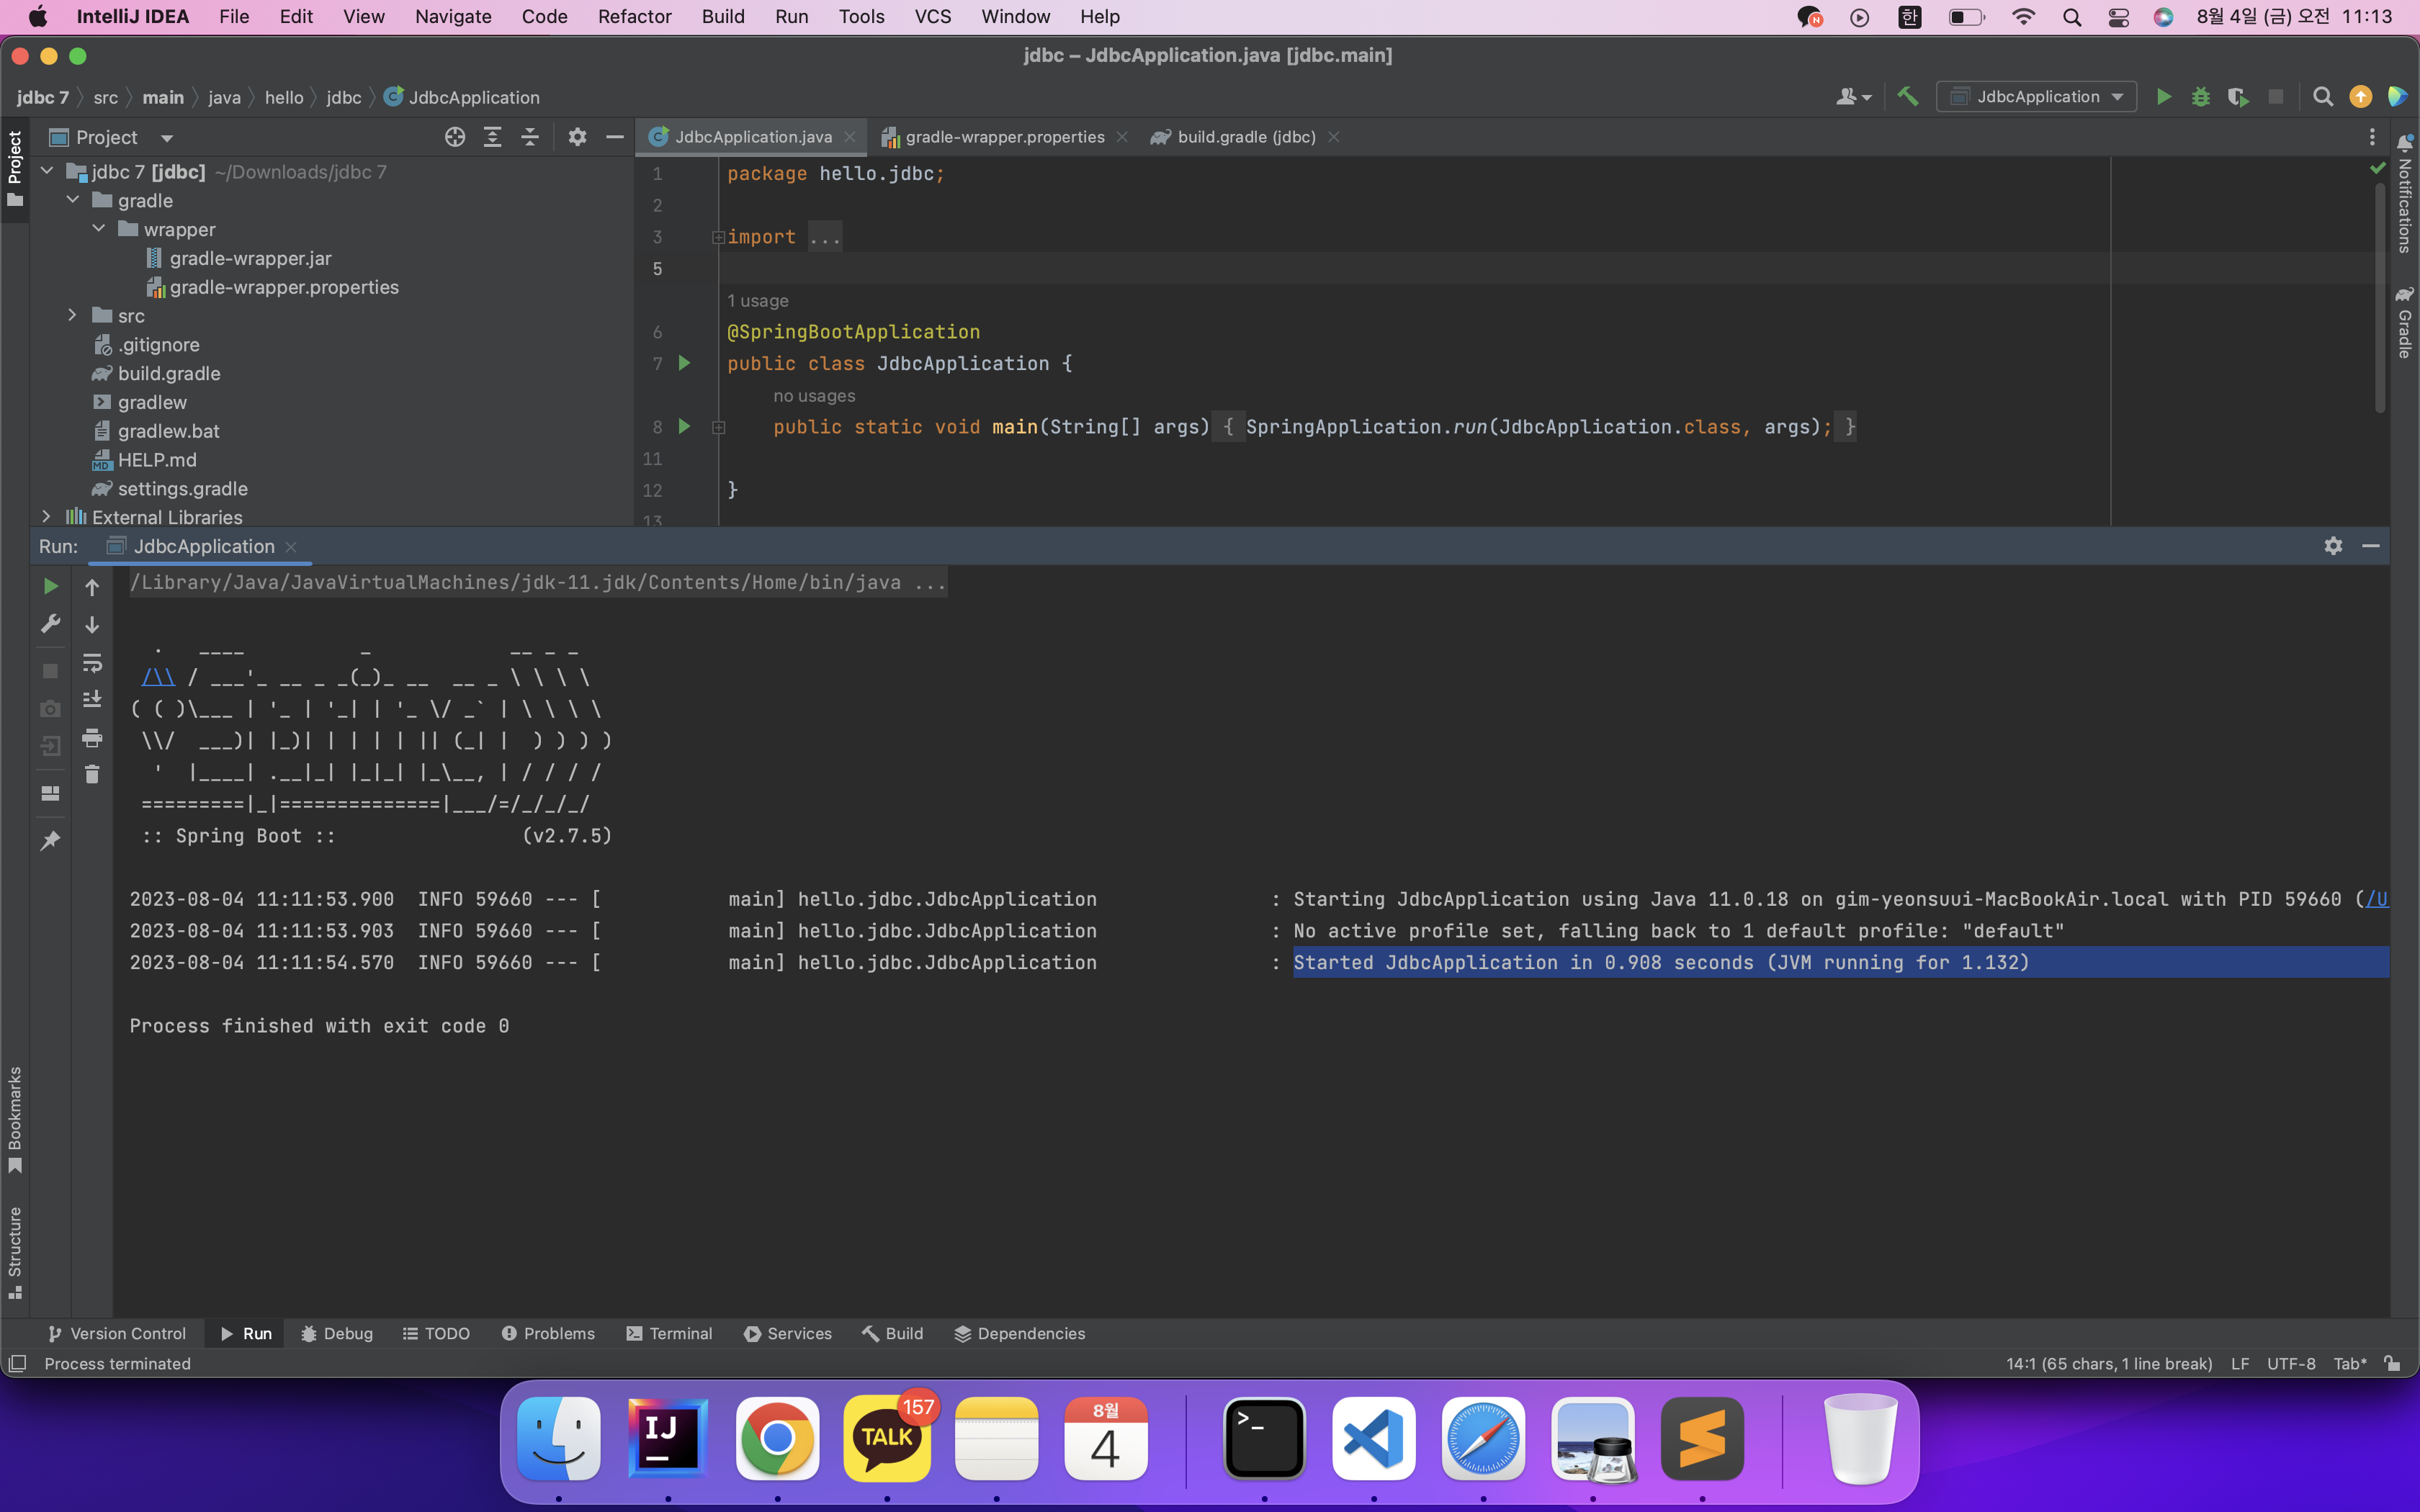This screenshot has height=1512, width=2420.
Task: Collapse the jdbc 7 root folder
Action: 46,172
